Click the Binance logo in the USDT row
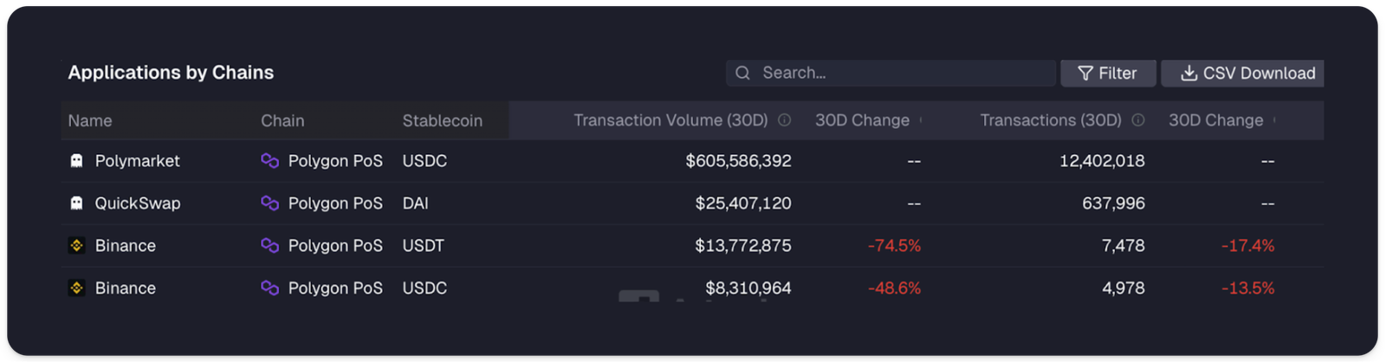The width and height of the screenshot is (1386, 362). 76,246
